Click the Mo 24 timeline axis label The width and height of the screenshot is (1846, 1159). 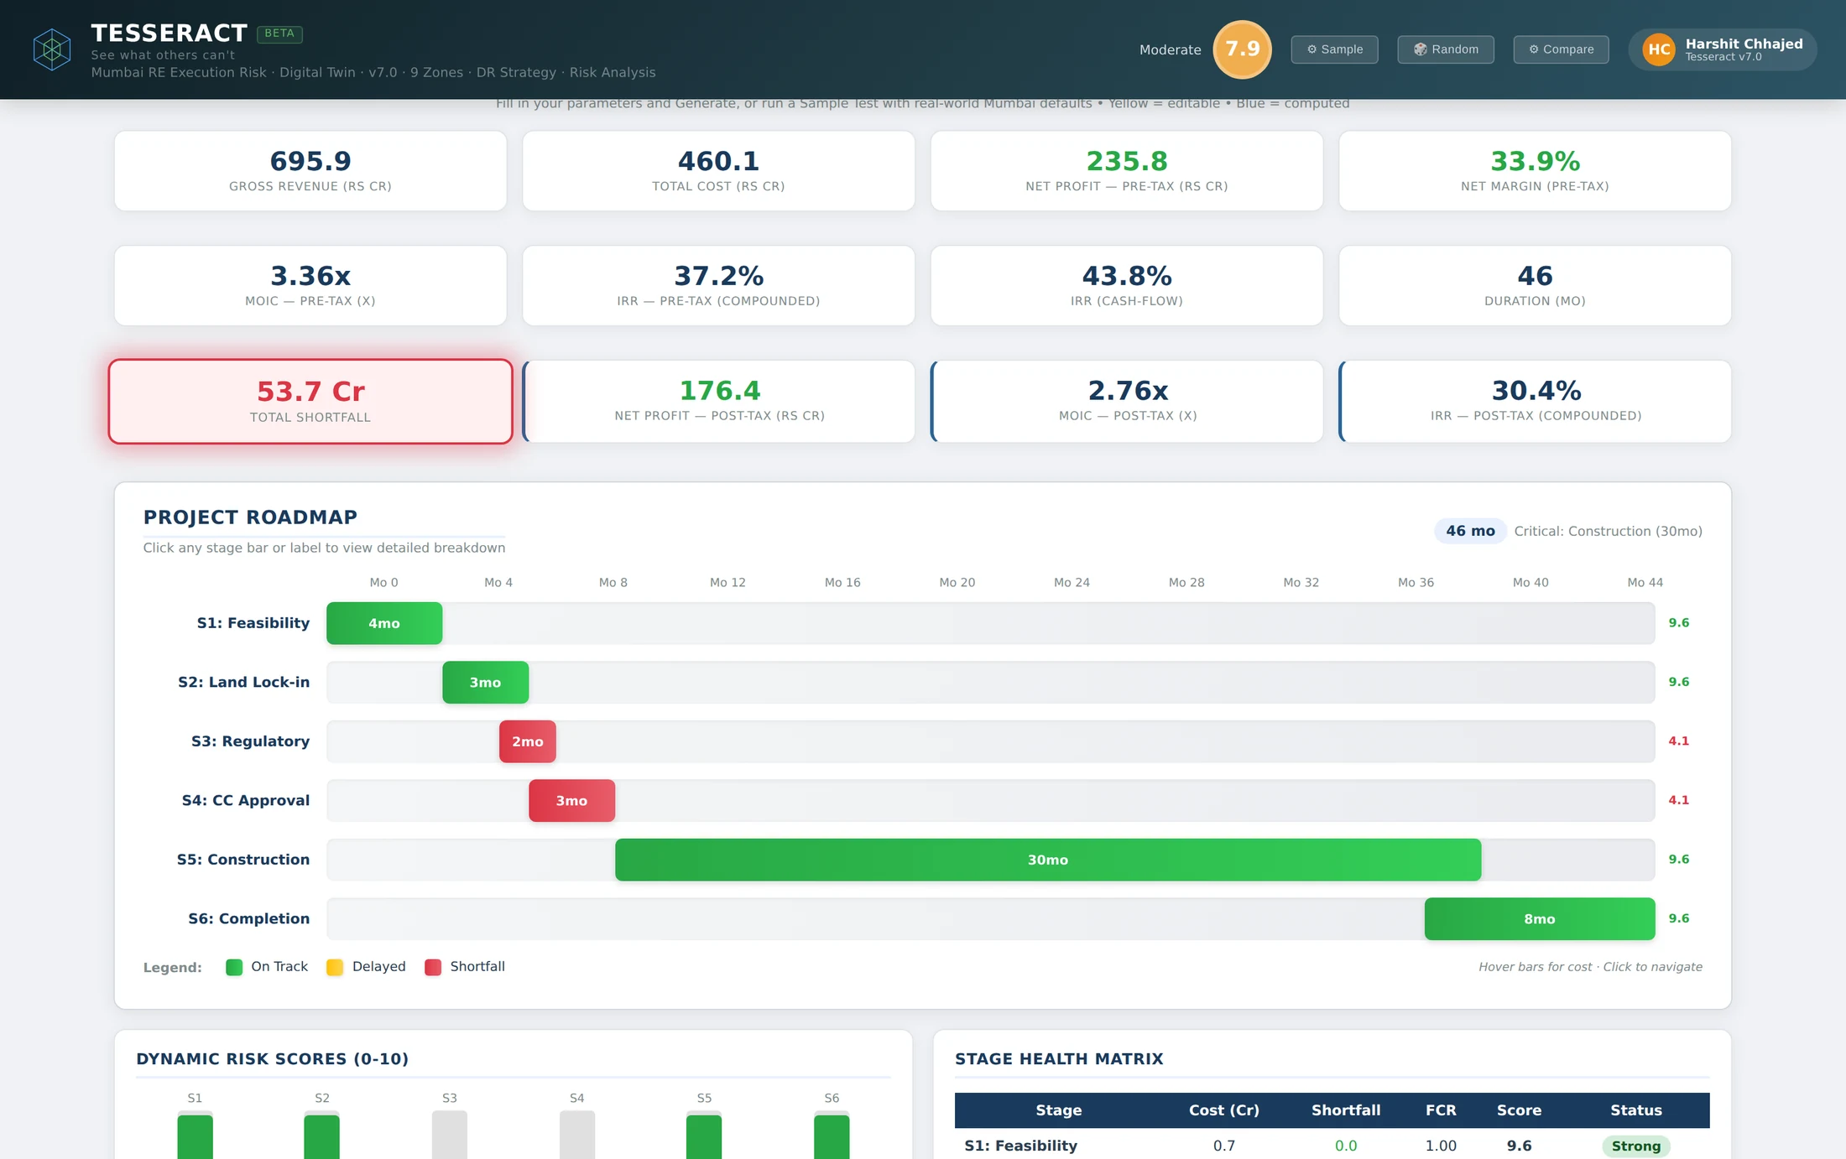[x=1072, y=583]
